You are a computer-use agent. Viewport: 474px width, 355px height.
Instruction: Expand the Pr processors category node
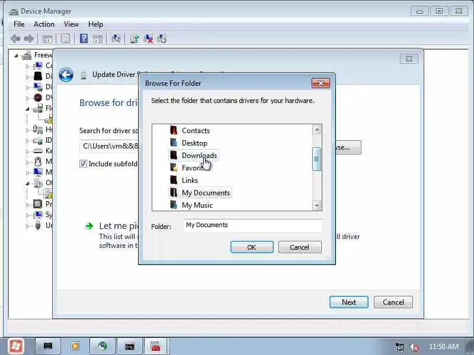[27, 205]
